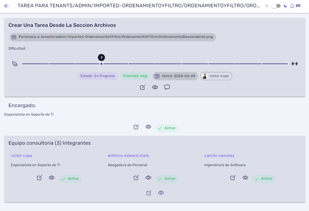
Task: Click the Vence: 2024-06-24 date chip
Action: [x=175, y=76]
